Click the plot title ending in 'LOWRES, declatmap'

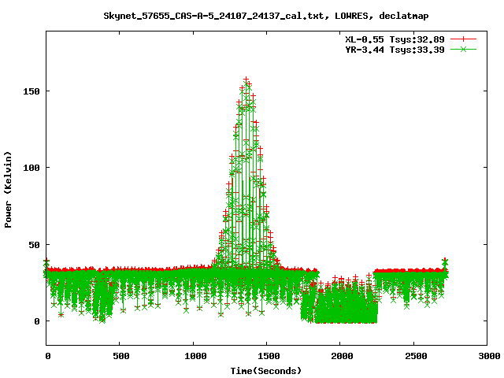point(266,16)
